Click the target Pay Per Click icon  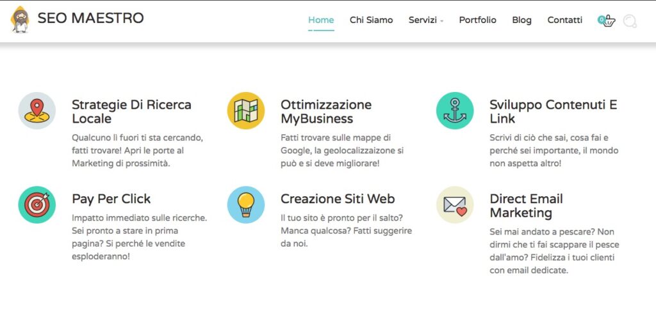click(x=37, y=204)
